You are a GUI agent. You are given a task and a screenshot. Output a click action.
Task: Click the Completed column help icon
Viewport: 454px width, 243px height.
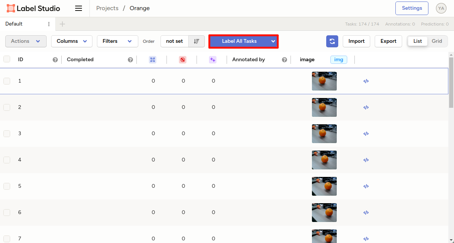pos(130,60)
